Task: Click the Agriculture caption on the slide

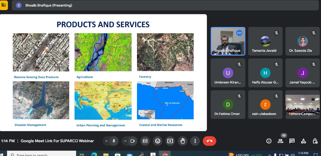Action: (x=85, y=77)
